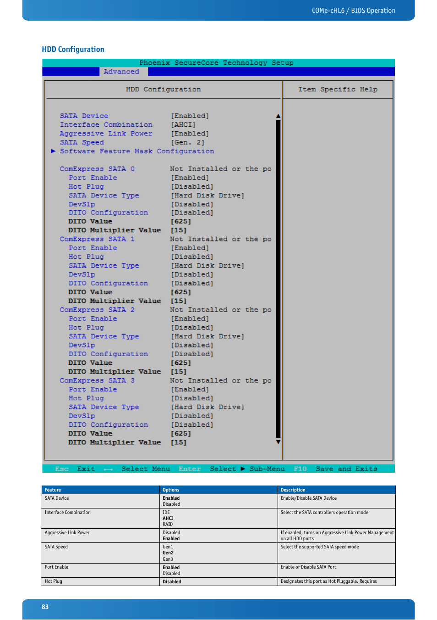Click the HDD Configuration page heading
This screenshot has width=437, height=620.
point(73,49)
